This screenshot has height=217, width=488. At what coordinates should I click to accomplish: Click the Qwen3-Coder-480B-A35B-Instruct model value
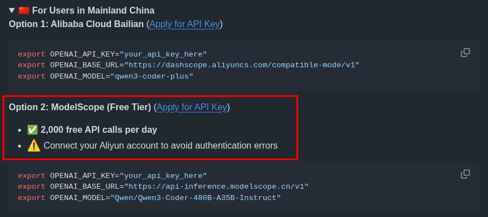pos(196,198)
